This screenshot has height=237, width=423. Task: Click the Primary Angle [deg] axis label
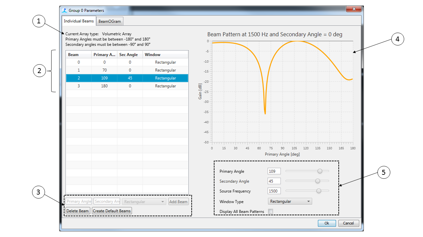point(282,154)
